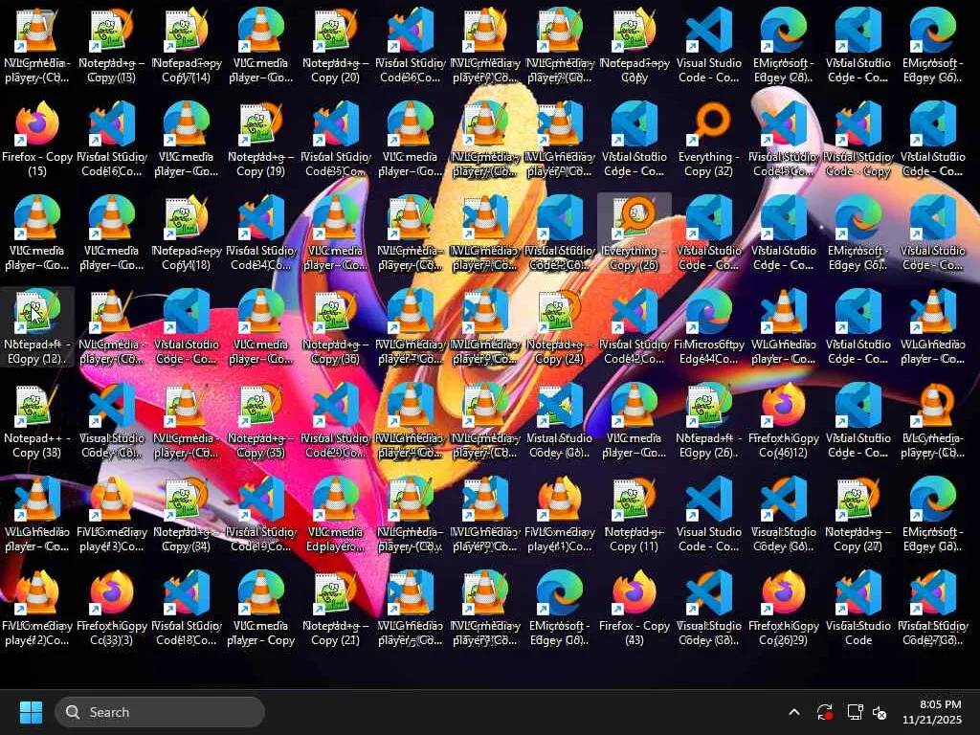Select the VLC media player - Copy icon

click(260, 608)
